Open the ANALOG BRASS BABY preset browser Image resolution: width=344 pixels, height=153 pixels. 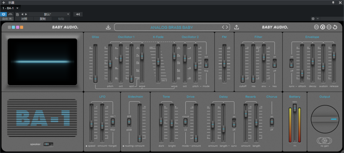click(172, 27)
